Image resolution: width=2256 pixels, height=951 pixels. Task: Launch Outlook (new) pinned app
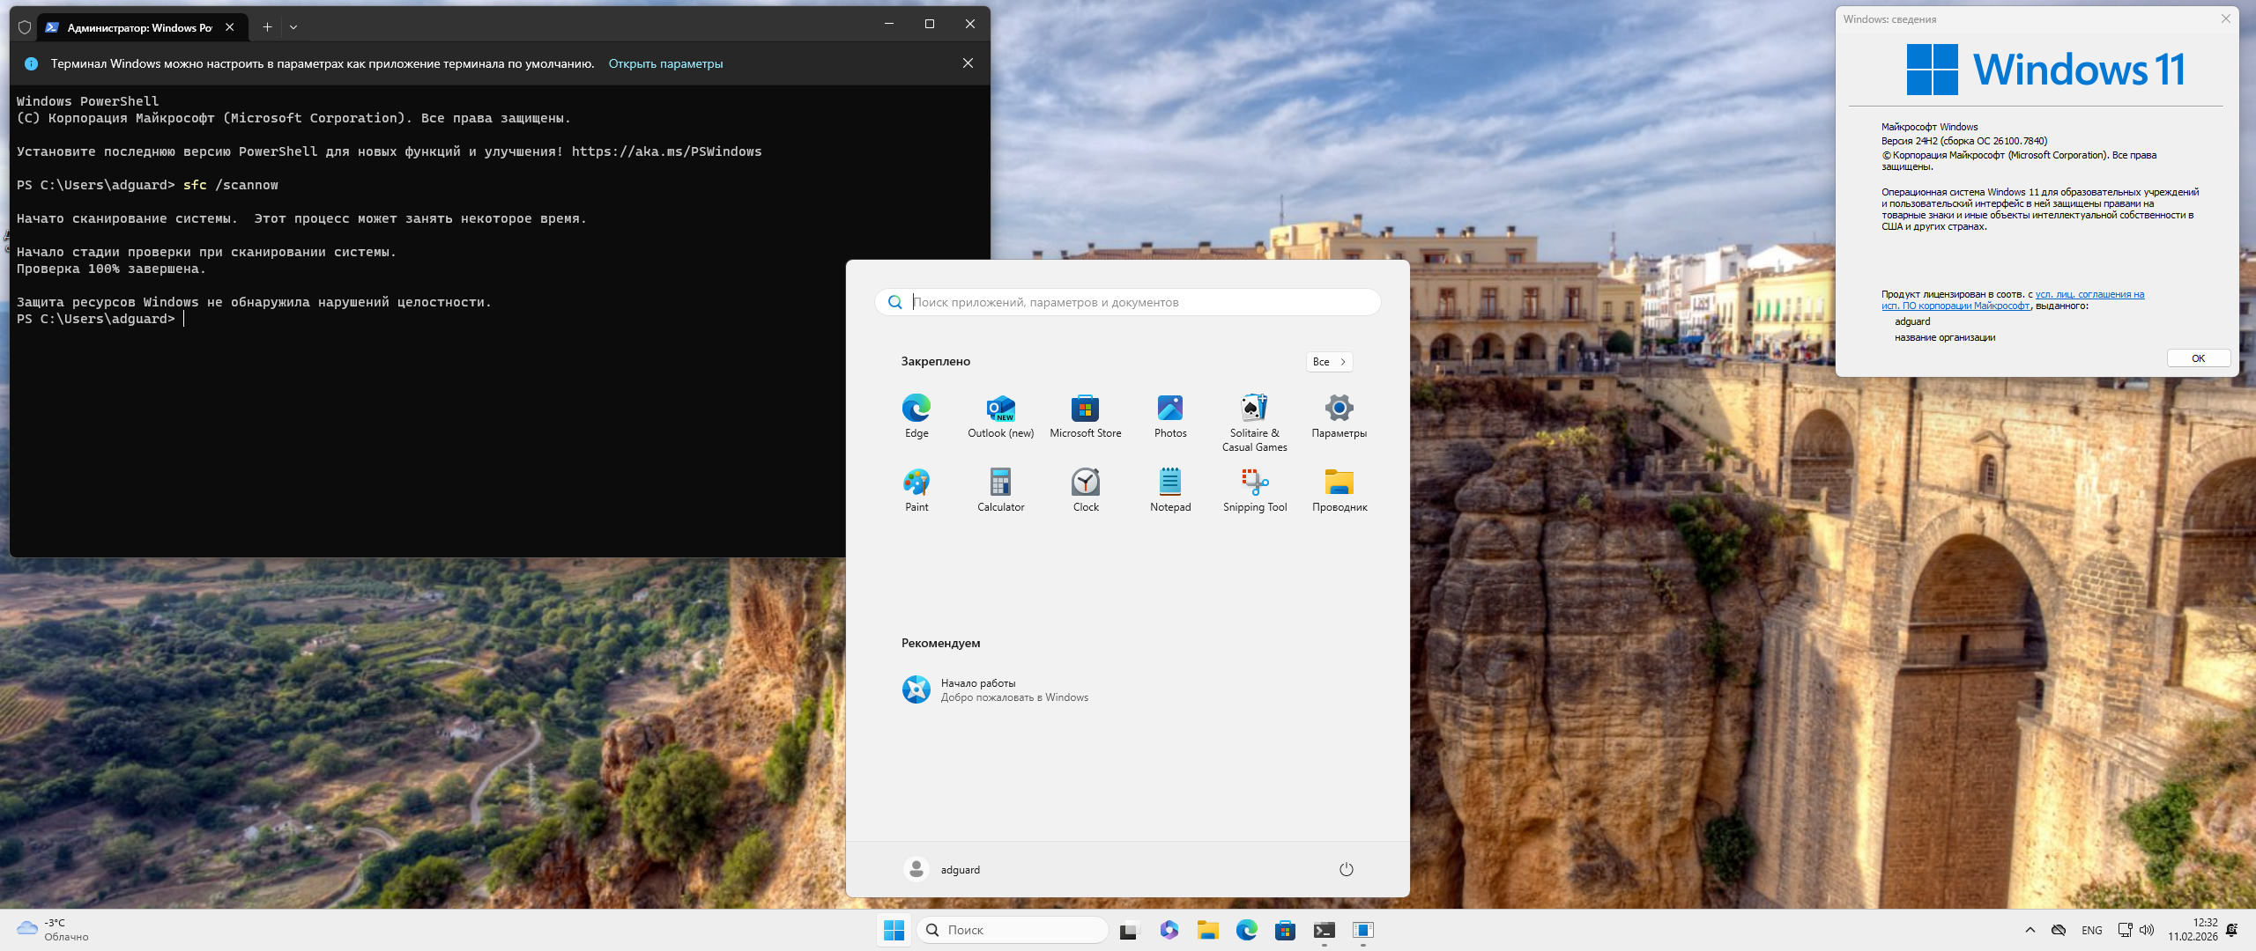tap(1000, 409)
